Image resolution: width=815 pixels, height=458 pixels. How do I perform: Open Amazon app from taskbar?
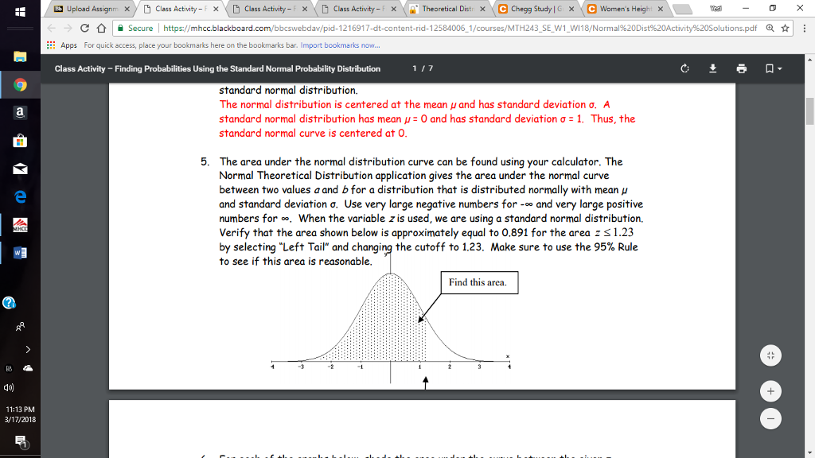[20, 113]
